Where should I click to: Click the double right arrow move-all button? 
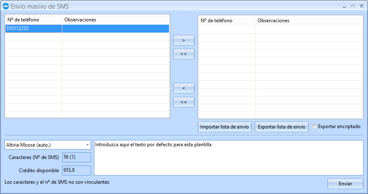(x=183, y=54)
